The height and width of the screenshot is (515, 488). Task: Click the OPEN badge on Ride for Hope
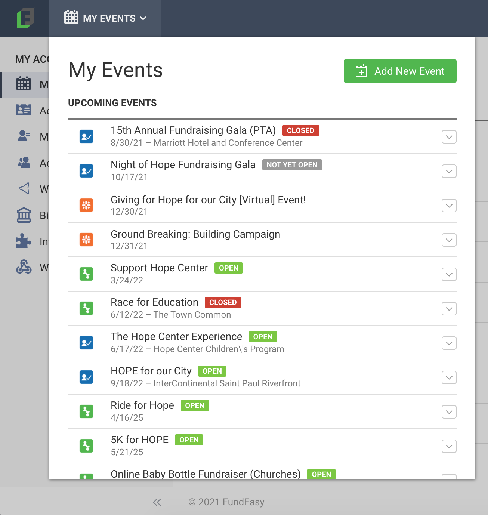point(195,405)
